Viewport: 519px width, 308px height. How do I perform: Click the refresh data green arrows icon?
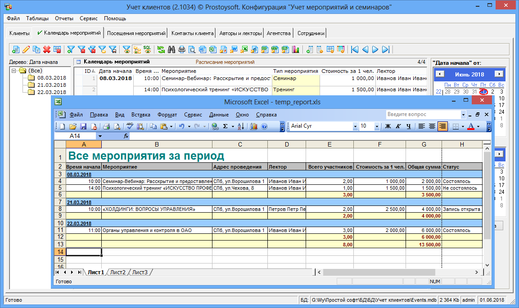point(161,49)
